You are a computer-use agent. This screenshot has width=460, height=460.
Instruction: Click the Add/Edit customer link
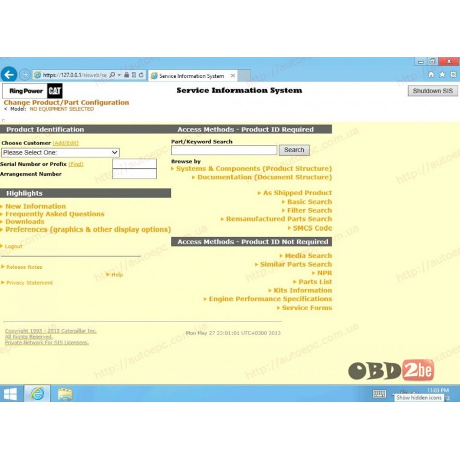click(x=65, y=143)
